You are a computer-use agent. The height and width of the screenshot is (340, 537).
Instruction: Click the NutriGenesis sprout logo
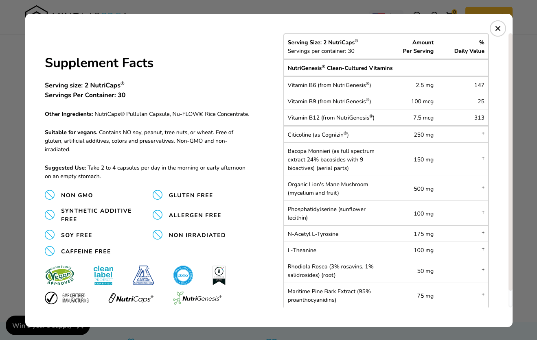(x=197, y=298)
